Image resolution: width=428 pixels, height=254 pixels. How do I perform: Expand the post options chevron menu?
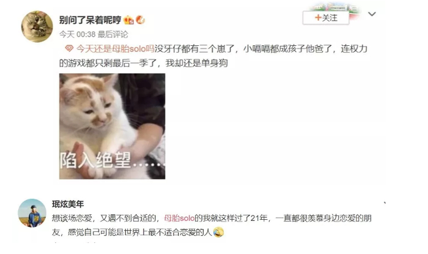(372, 14)
